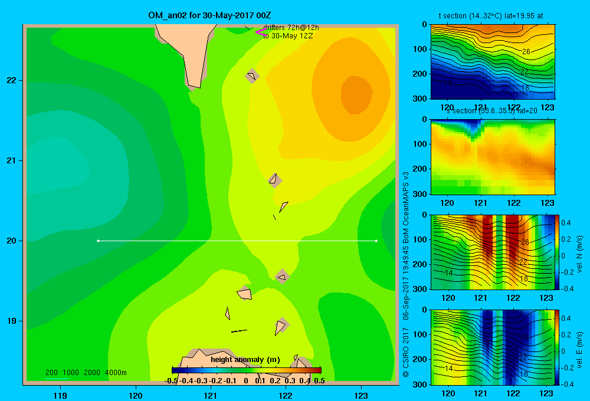This screenshot has height=401, width=590.
Task: Click the 'to 30-May 12Z' label
Action: (x=288, y=36)
